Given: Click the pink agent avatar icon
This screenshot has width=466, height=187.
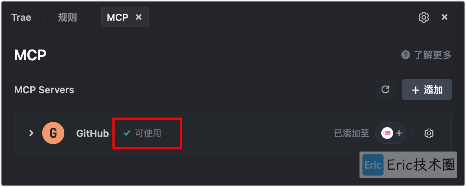Looking at the screenshot, I should [x=387, y=133].
